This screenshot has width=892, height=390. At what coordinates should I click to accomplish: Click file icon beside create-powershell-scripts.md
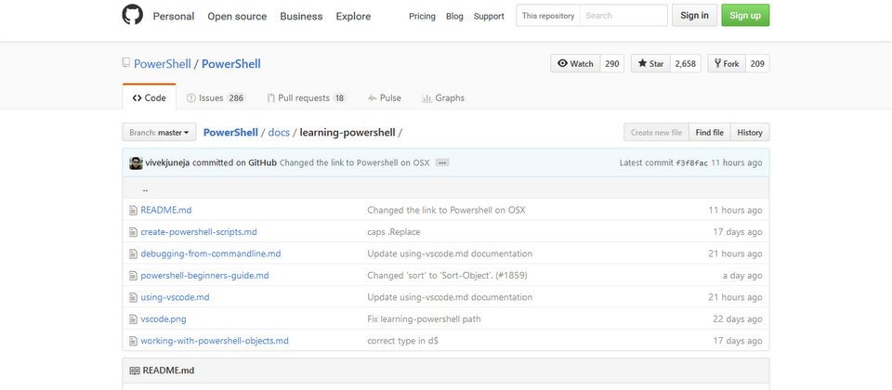tap(133, 232)
